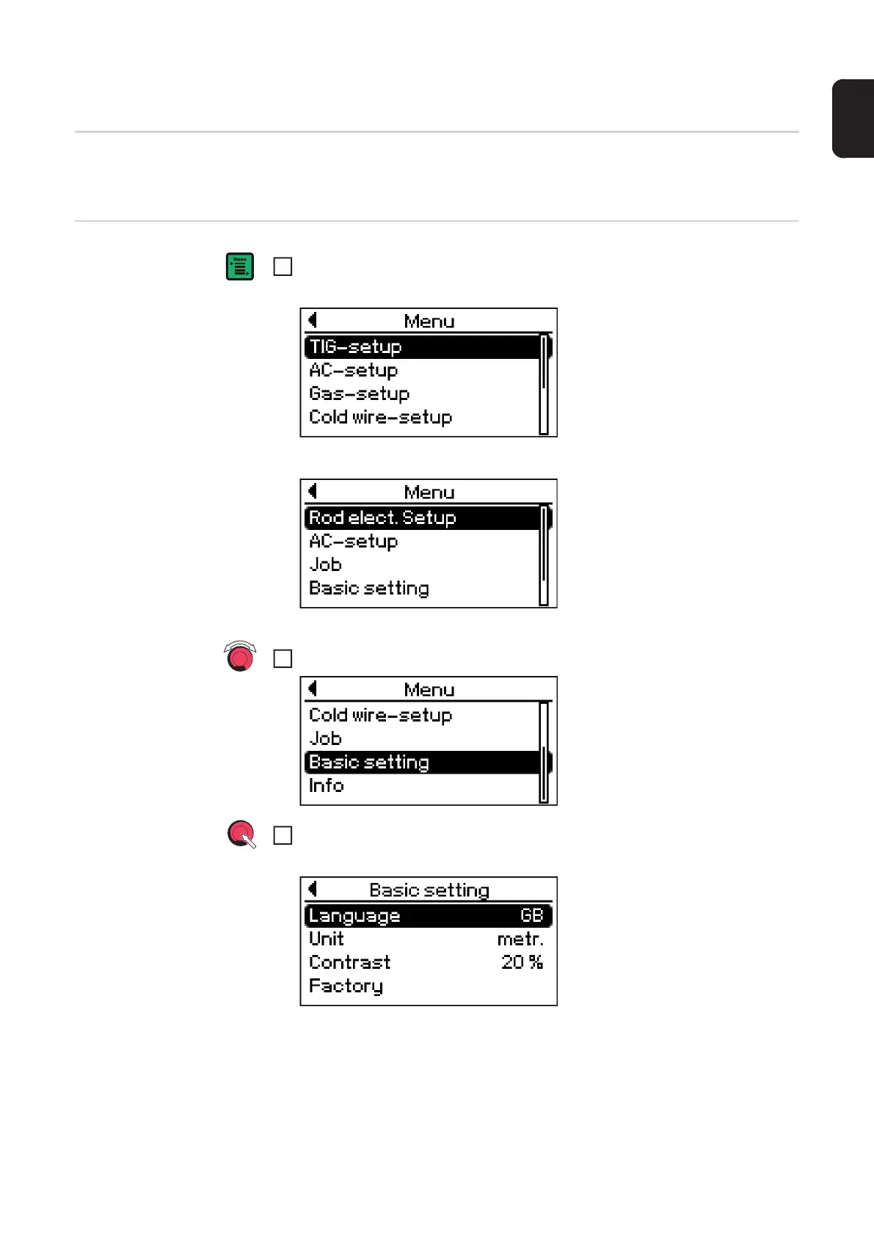
Task: Tick the checkbox beside the press-dial icon
Action: (x=283, y=835)
